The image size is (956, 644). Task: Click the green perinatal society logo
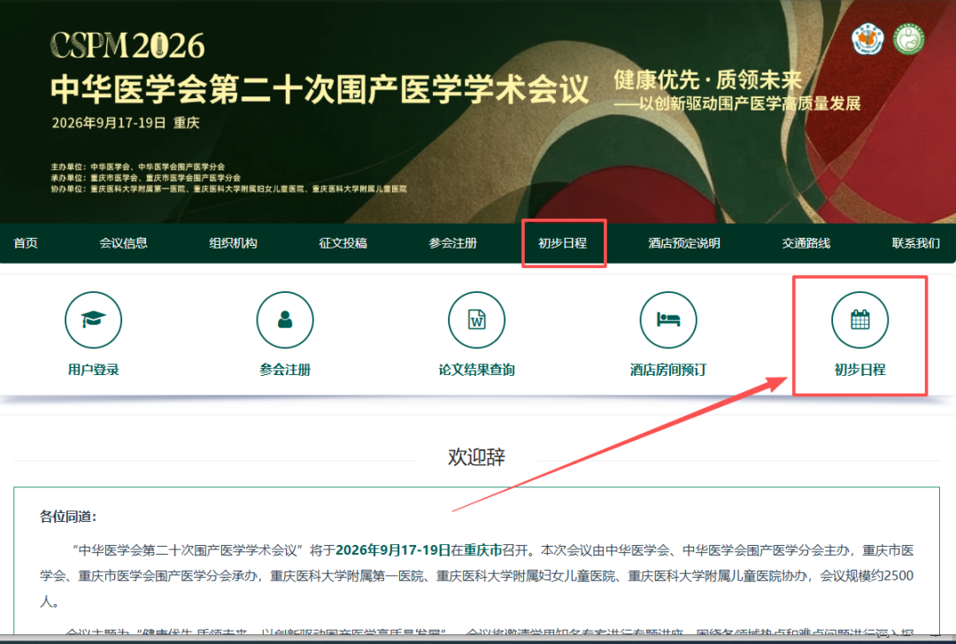(x=909, y=39)
